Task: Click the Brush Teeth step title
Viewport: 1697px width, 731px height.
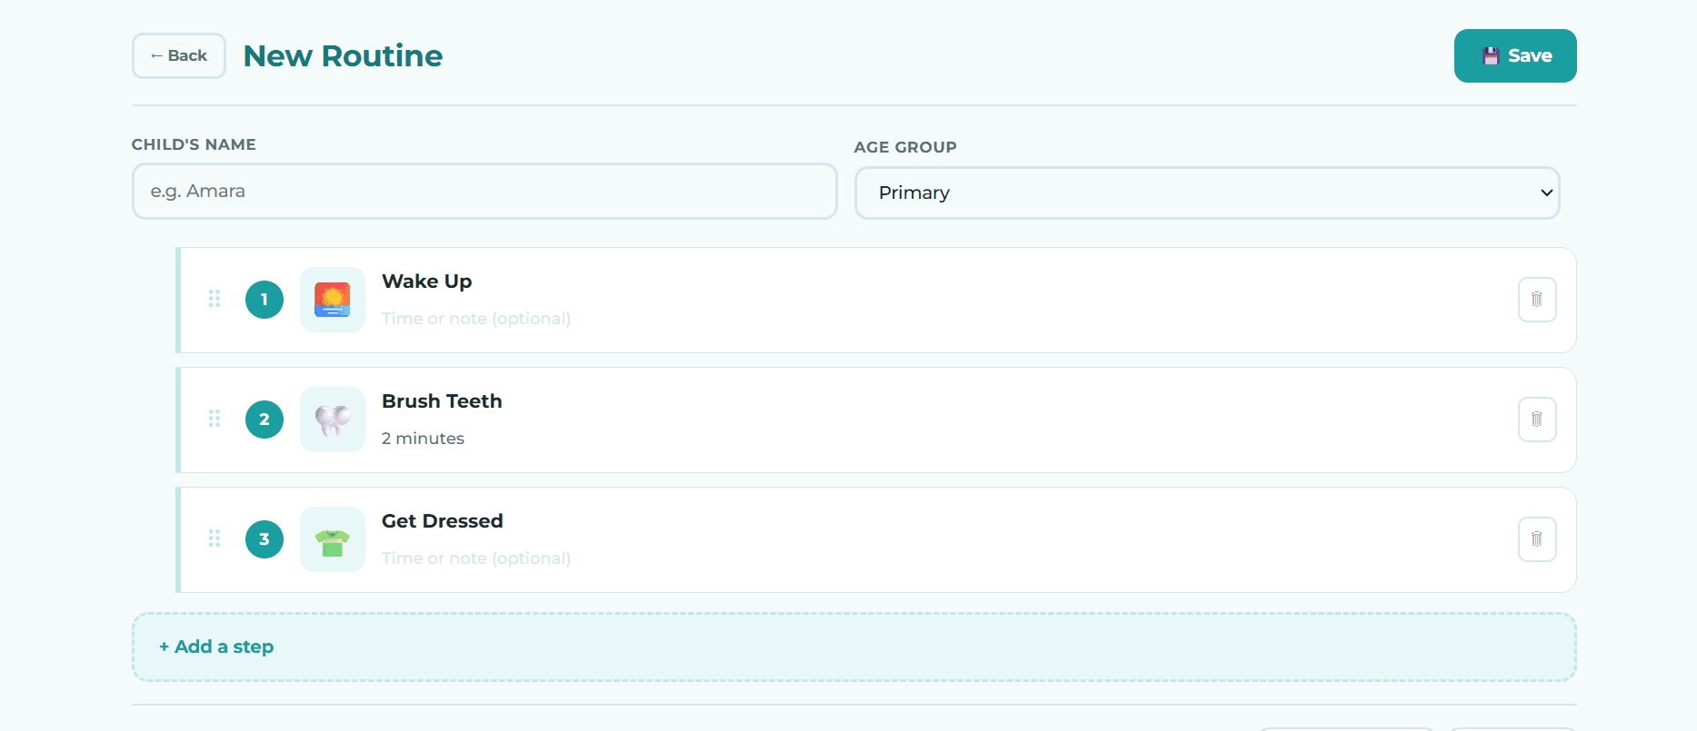Action: tap(442, 401)
